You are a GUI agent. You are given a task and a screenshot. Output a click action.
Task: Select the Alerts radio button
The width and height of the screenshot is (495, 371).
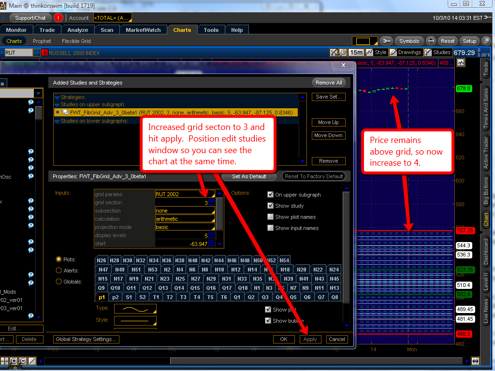tap(59, 271)
